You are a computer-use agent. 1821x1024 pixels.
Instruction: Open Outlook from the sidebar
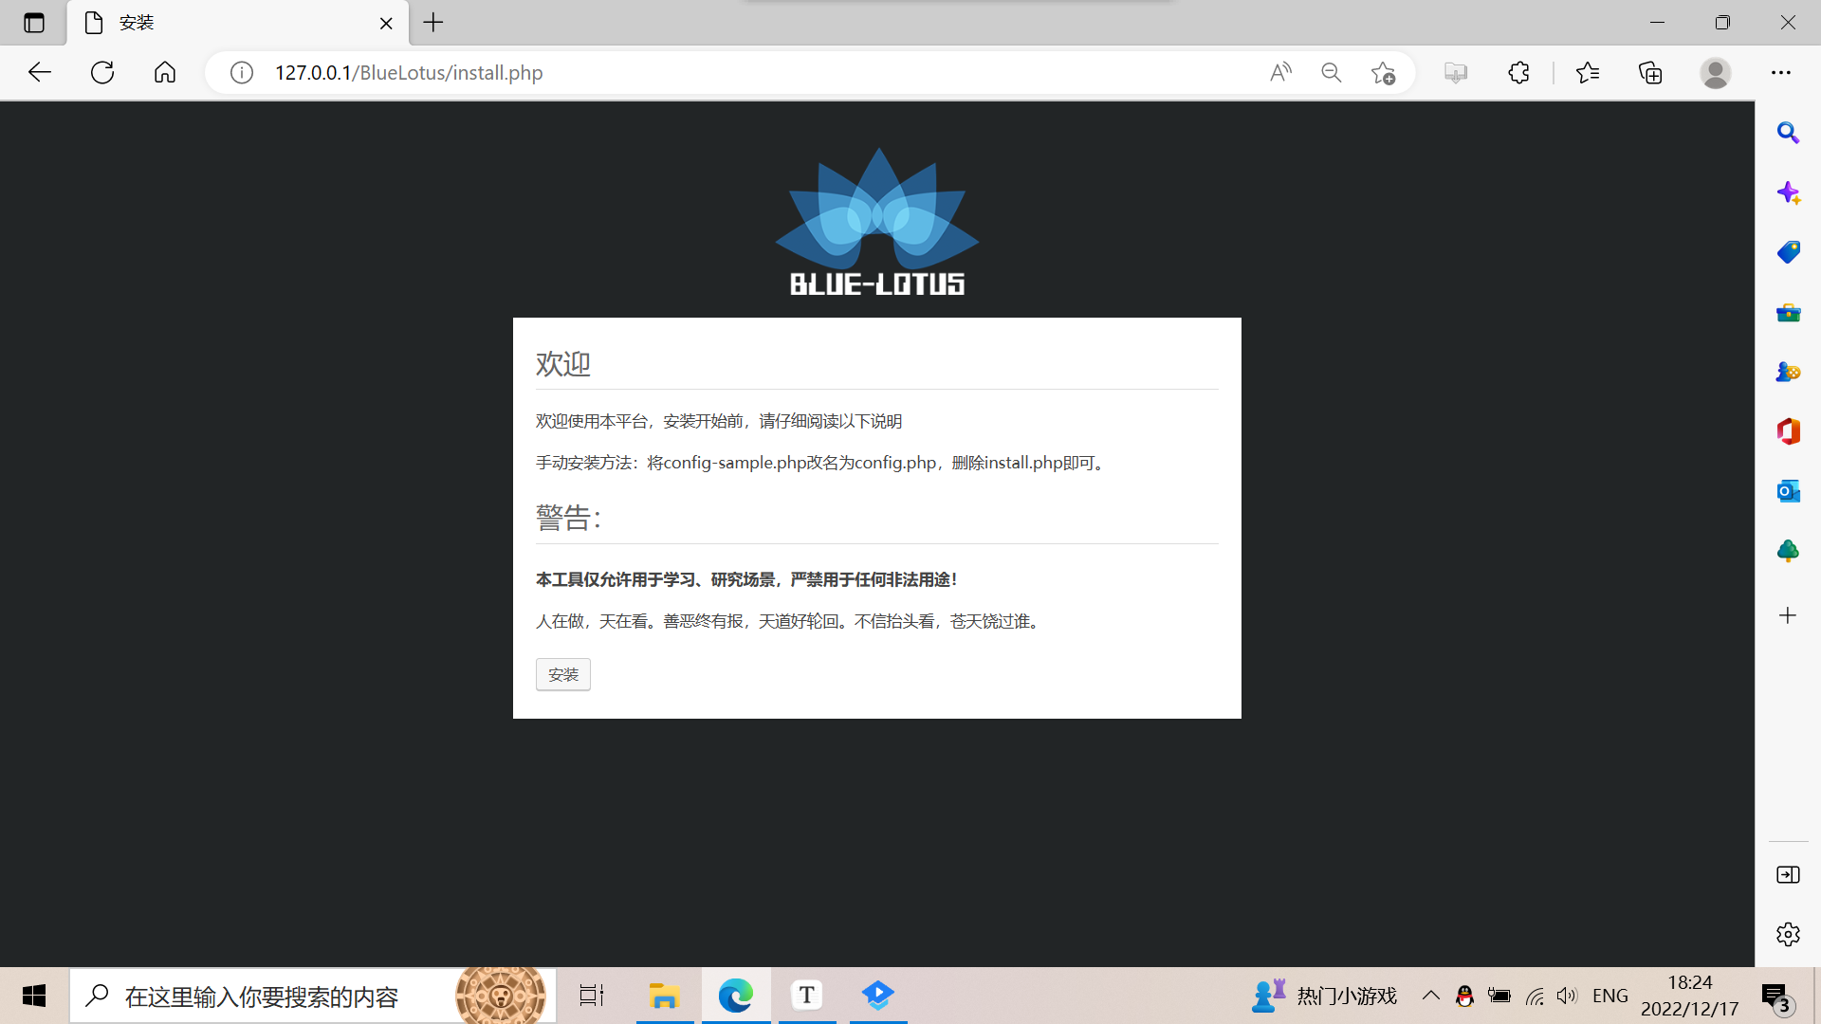[x=1789, y=491]
